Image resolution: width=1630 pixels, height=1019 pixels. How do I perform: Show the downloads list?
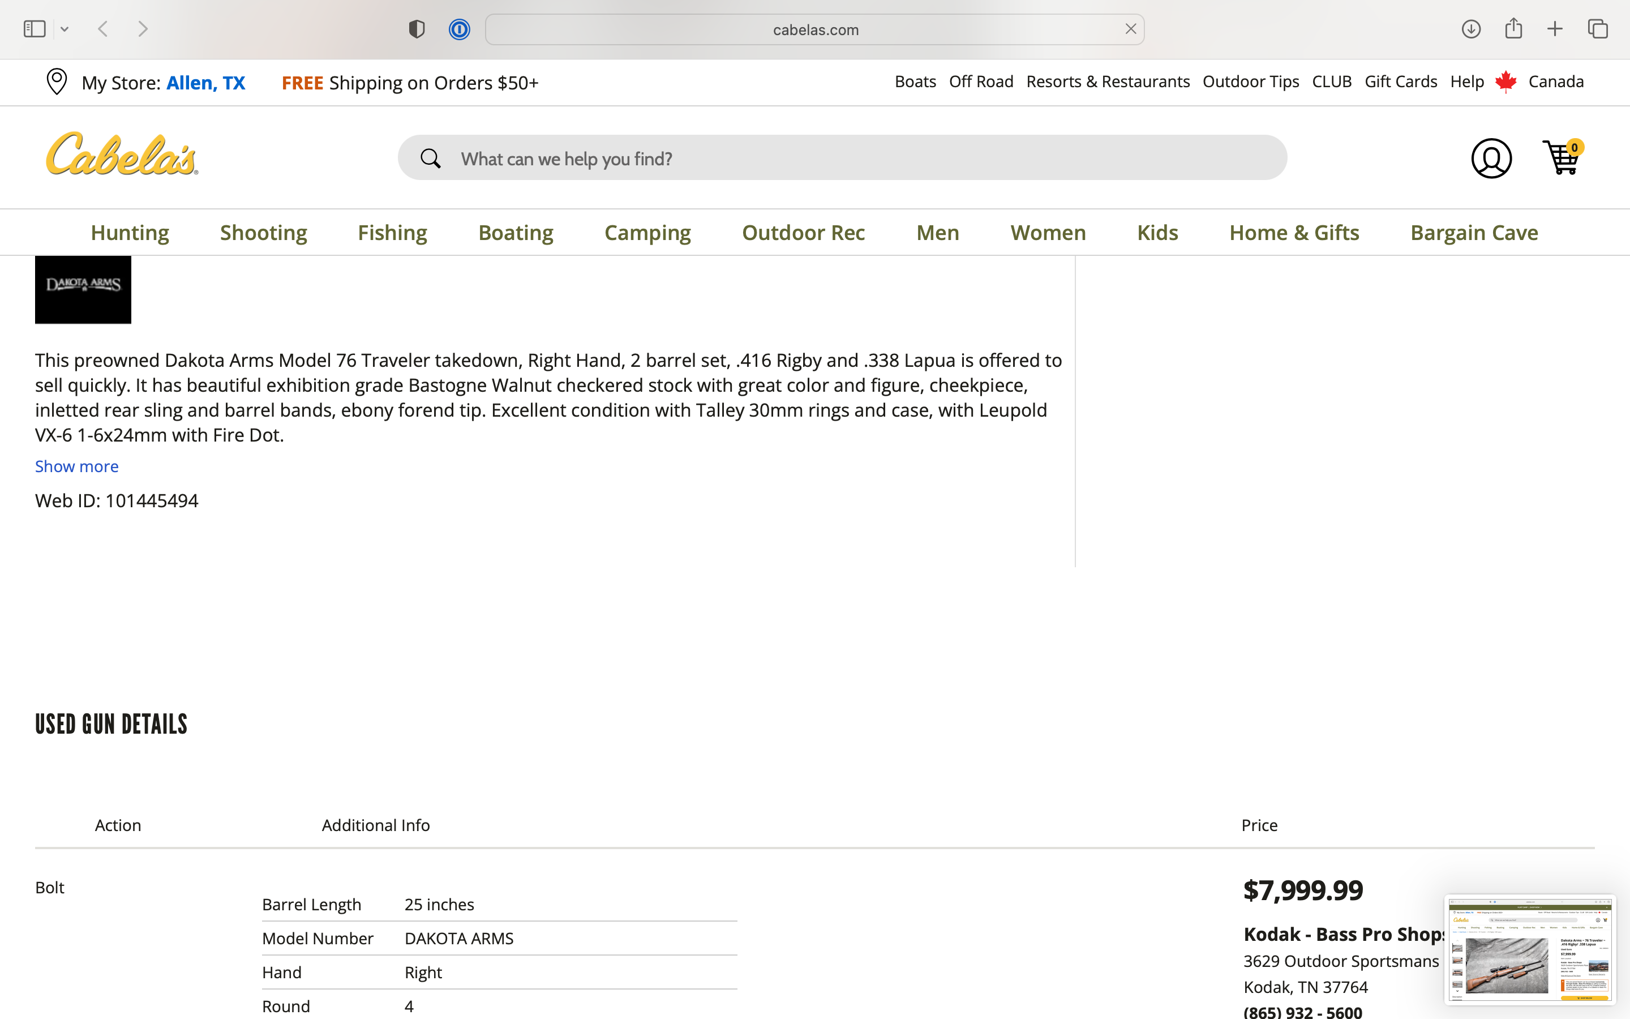(1471, 29)
